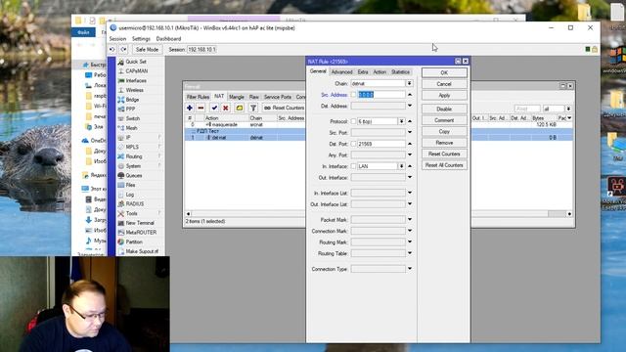Click Firewall horizontal scrollbar left arrow
The height and width of the screenshot is (352, 626).
[189, 214]
